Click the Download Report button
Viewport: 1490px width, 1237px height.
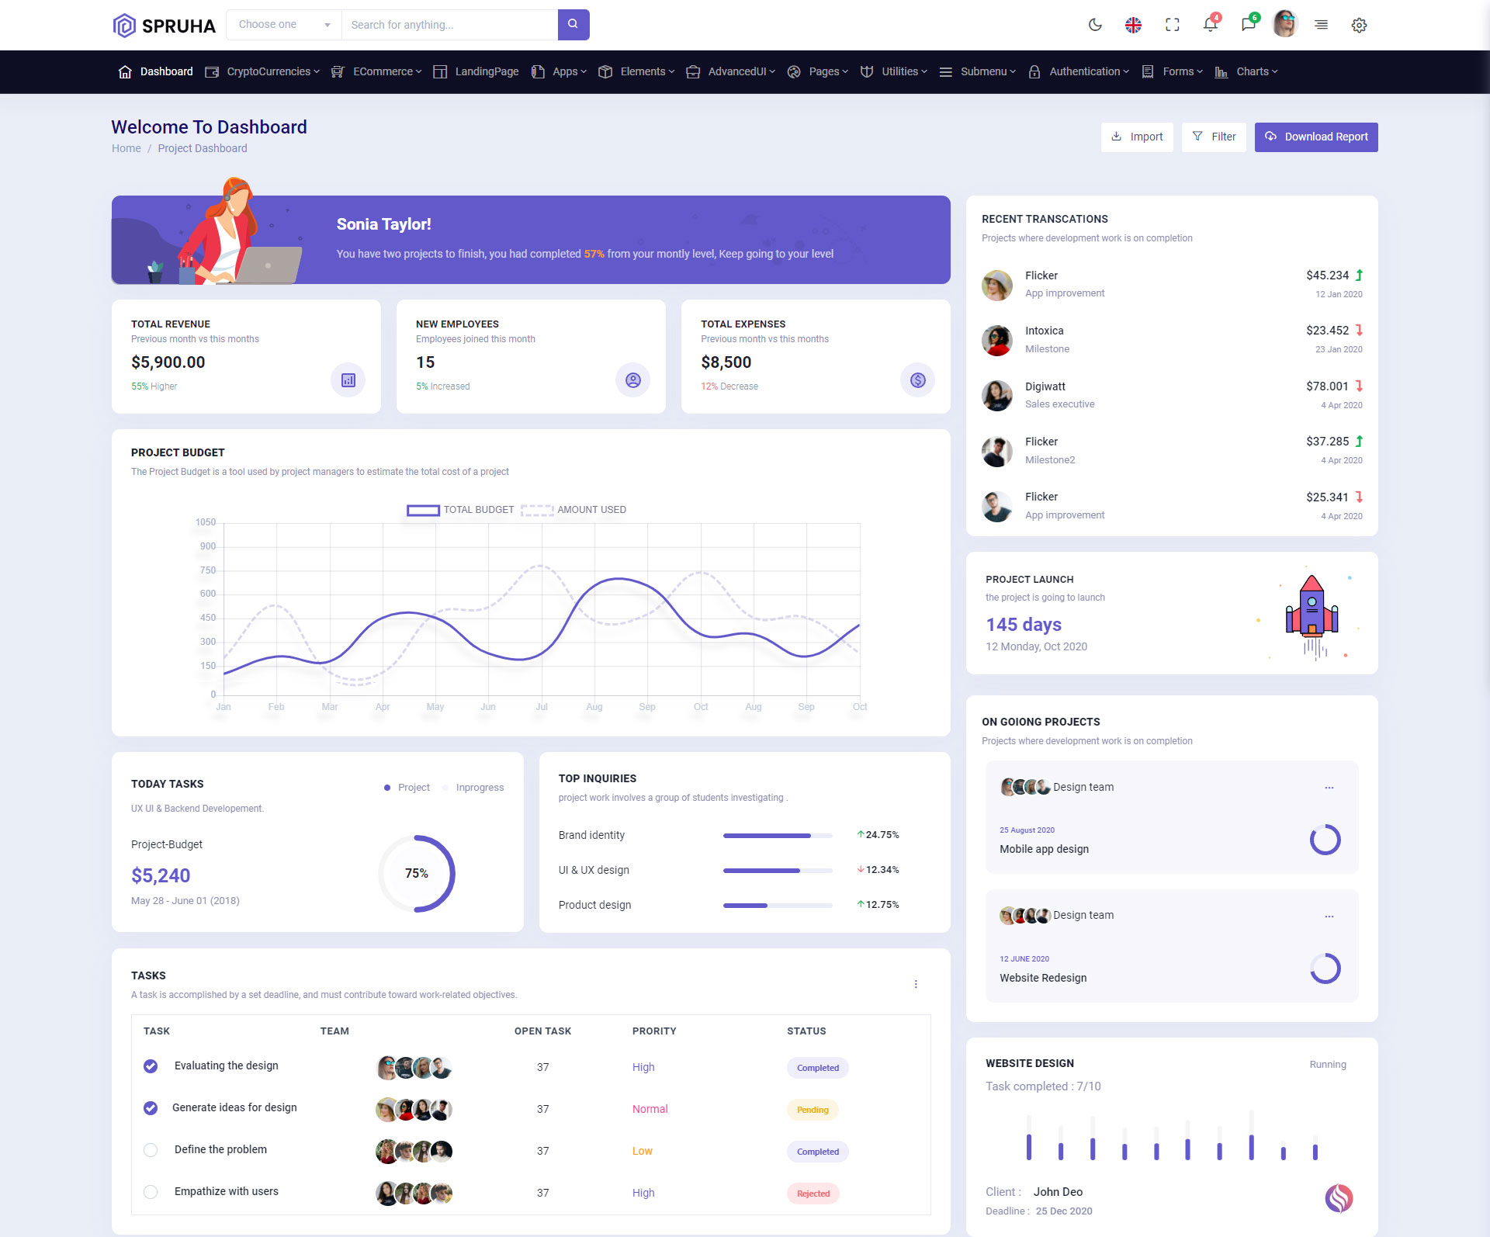tap(1315, 137)
